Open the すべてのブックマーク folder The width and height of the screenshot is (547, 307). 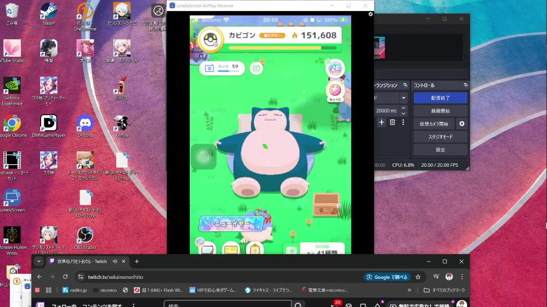pos(444,290)
